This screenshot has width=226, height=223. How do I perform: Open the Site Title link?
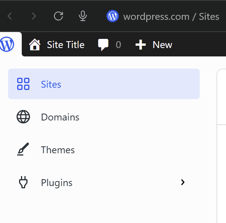click(x=66, y=45)
